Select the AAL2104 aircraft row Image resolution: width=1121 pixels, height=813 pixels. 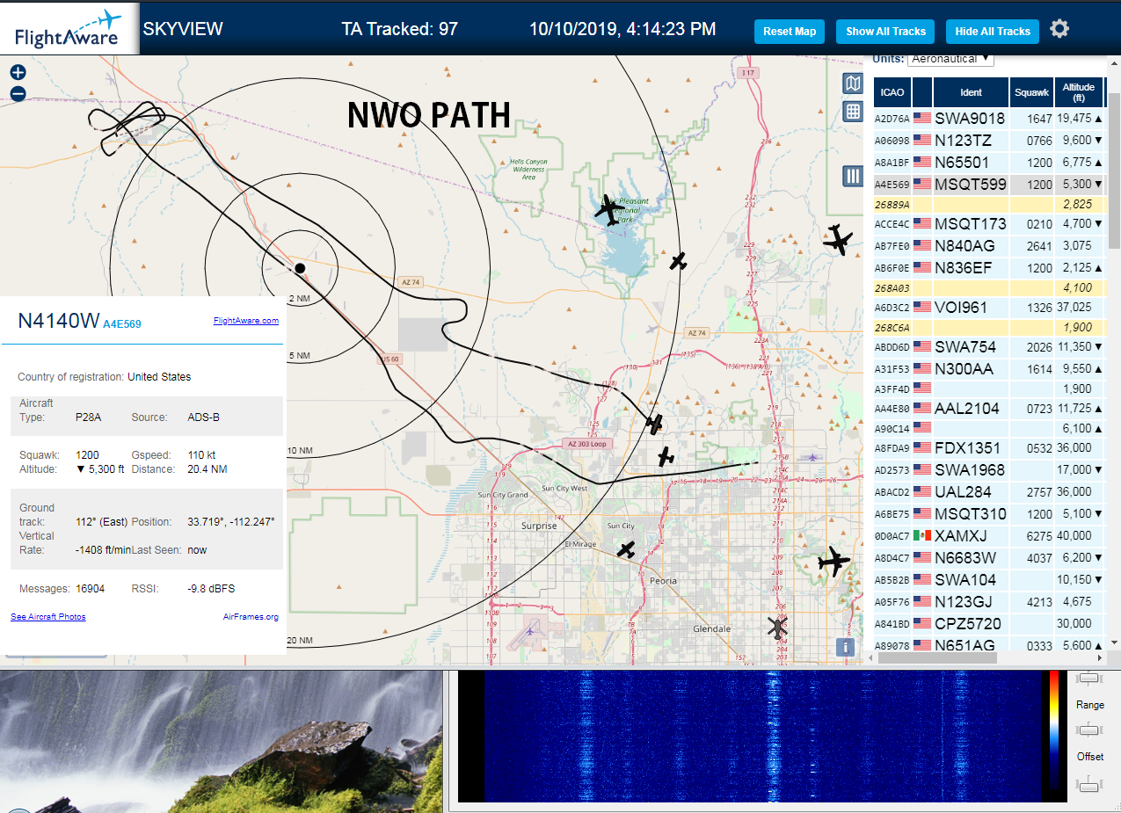(x=988, y=408)
